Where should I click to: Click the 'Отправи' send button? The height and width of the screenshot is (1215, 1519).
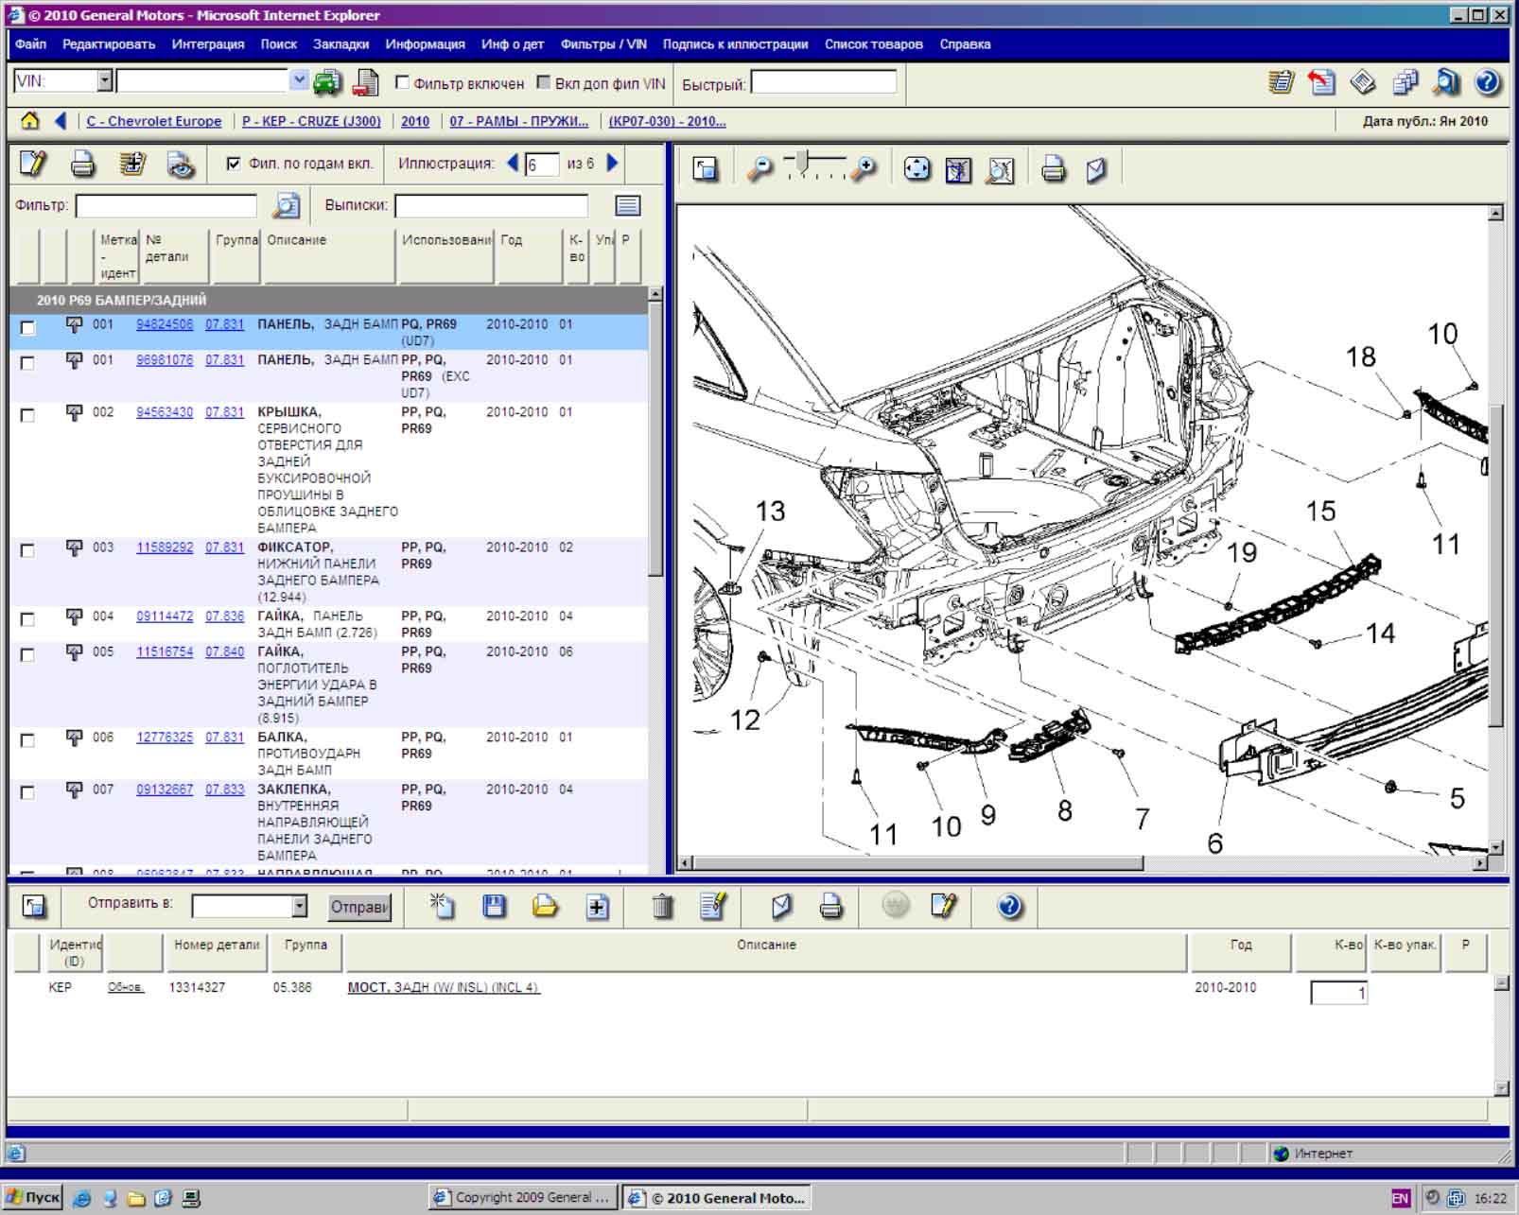tap(358, 907)
